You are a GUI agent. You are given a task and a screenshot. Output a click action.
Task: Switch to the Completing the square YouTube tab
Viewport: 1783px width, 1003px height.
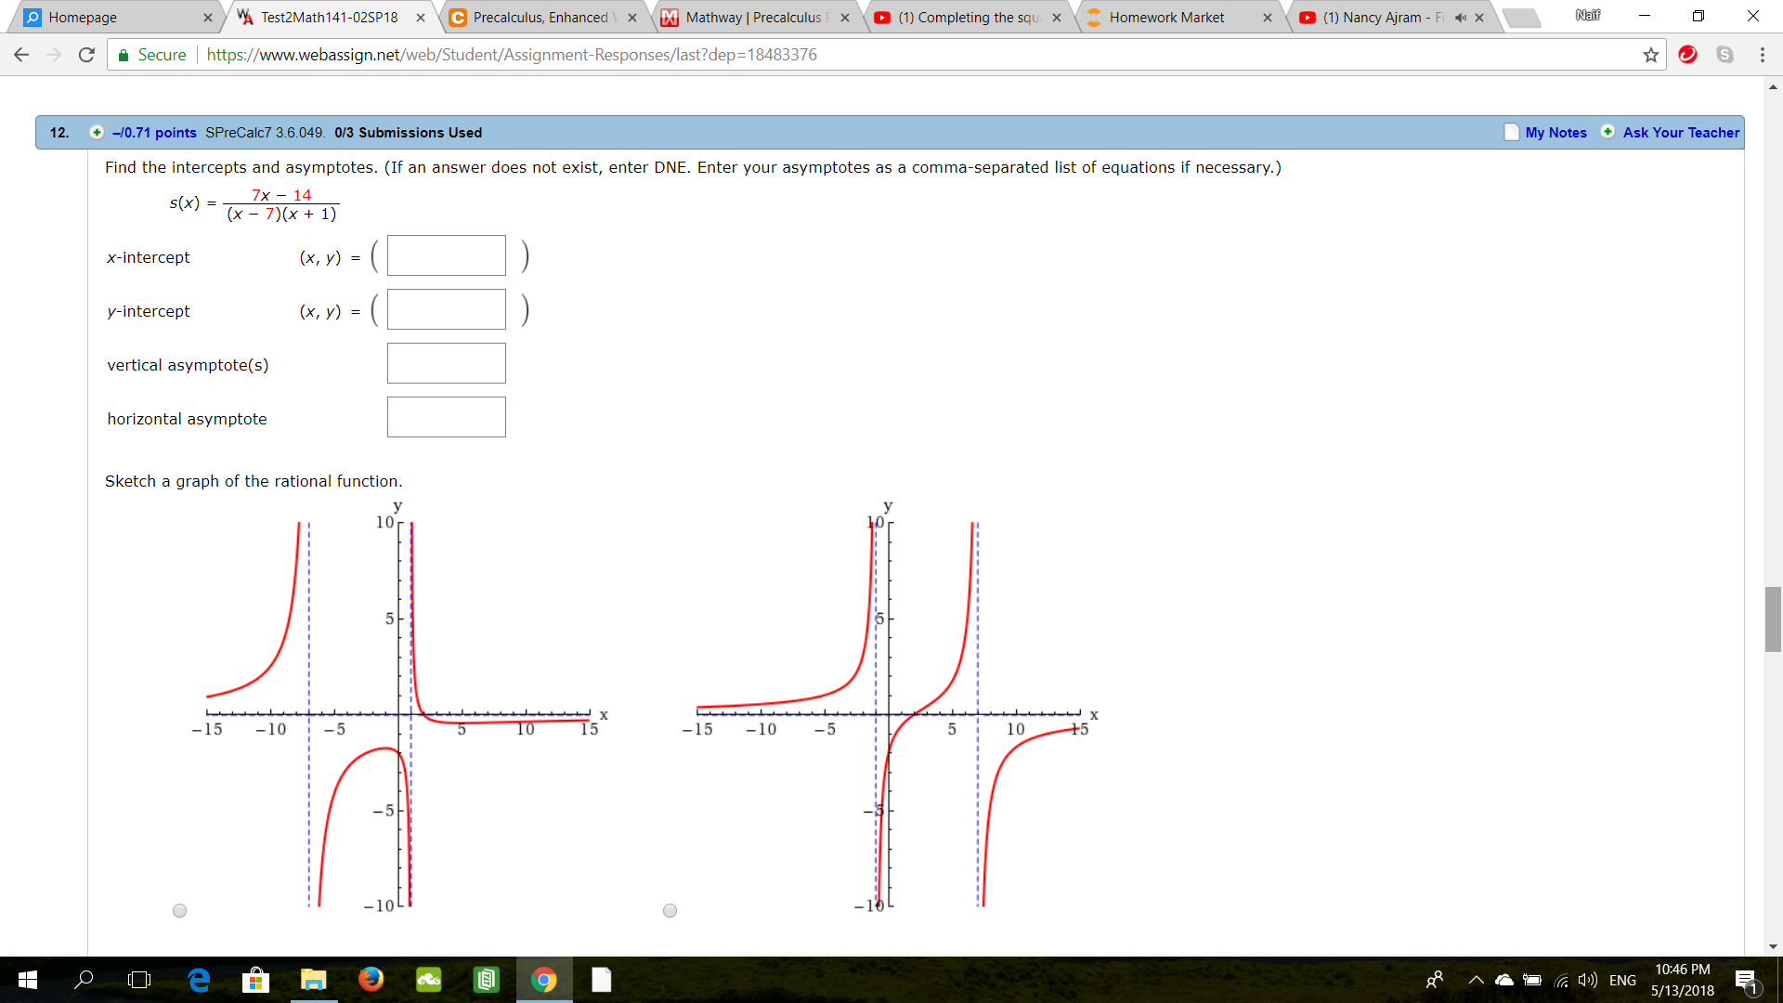point(968,18)
